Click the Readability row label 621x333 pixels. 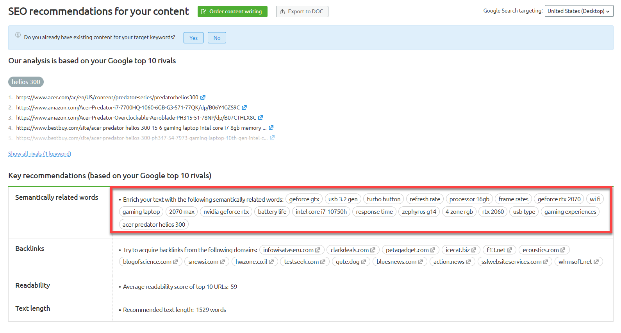[33, 285]
